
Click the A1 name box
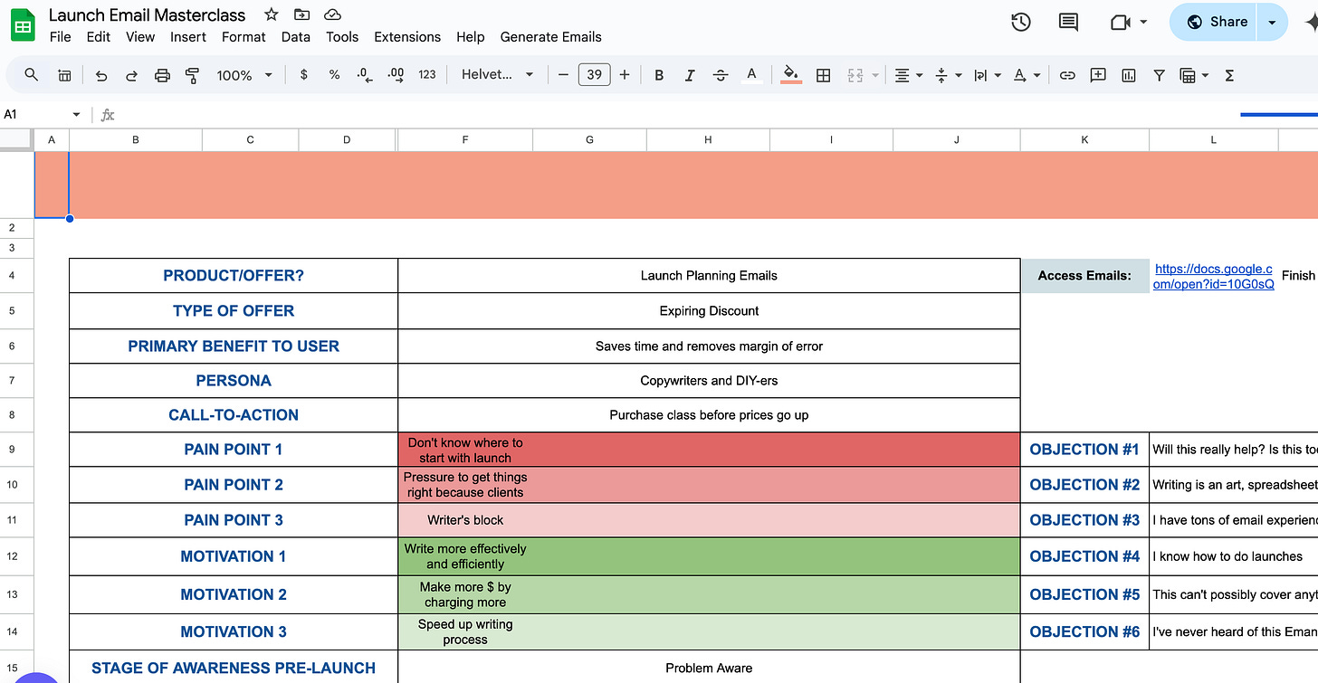tap(34, 115)
